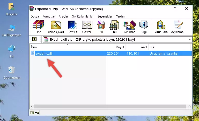Open the Seçenekler menu
Viewport: 199px width, 121px height.
point(105,16)
